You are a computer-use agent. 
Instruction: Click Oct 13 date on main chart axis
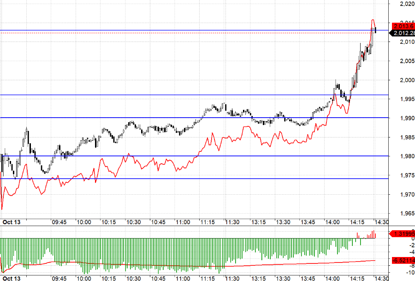pyautogui.click(x=11, y=222)
